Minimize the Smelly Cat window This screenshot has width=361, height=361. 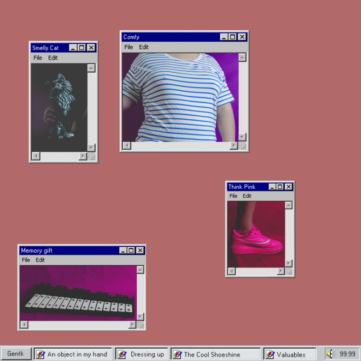[73, 48]
